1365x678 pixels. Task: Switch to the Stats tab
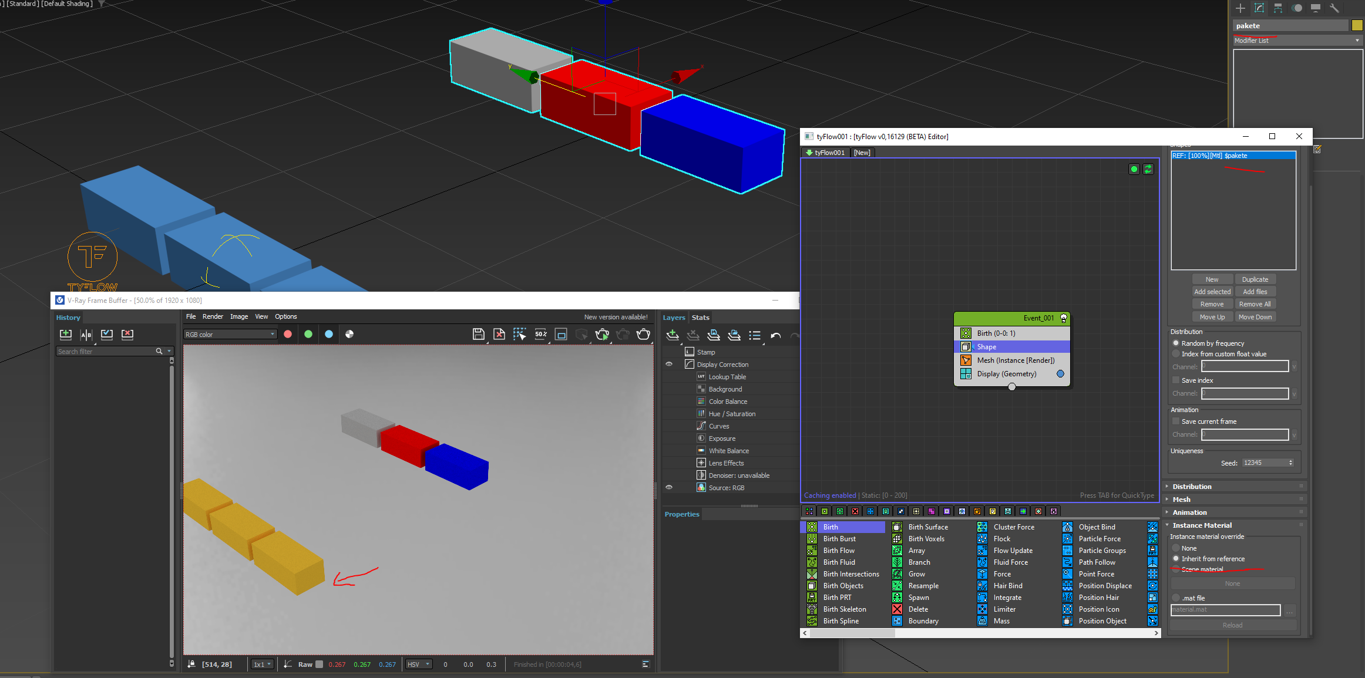pos(700,318)
